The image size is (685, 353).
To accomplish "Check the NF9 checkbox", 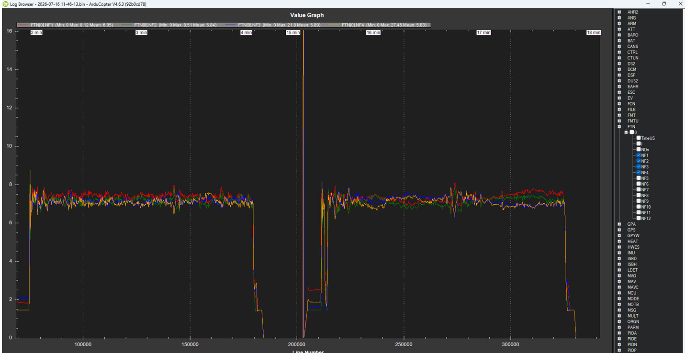I will point(639,201).
